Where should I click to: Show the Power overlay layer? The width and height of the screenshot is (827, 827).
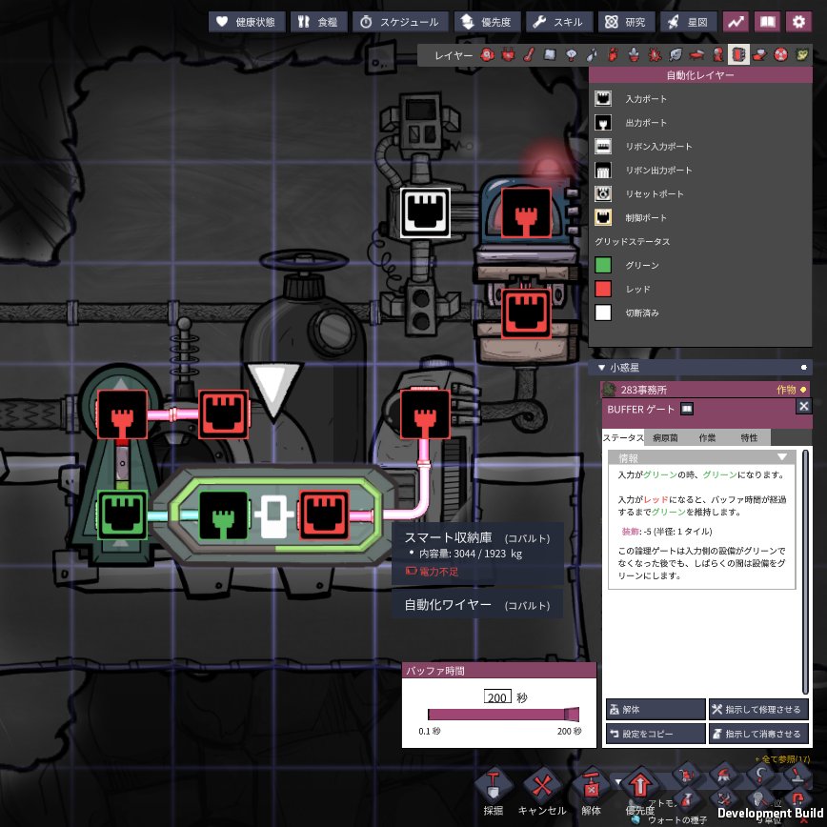tap(509, 54)
